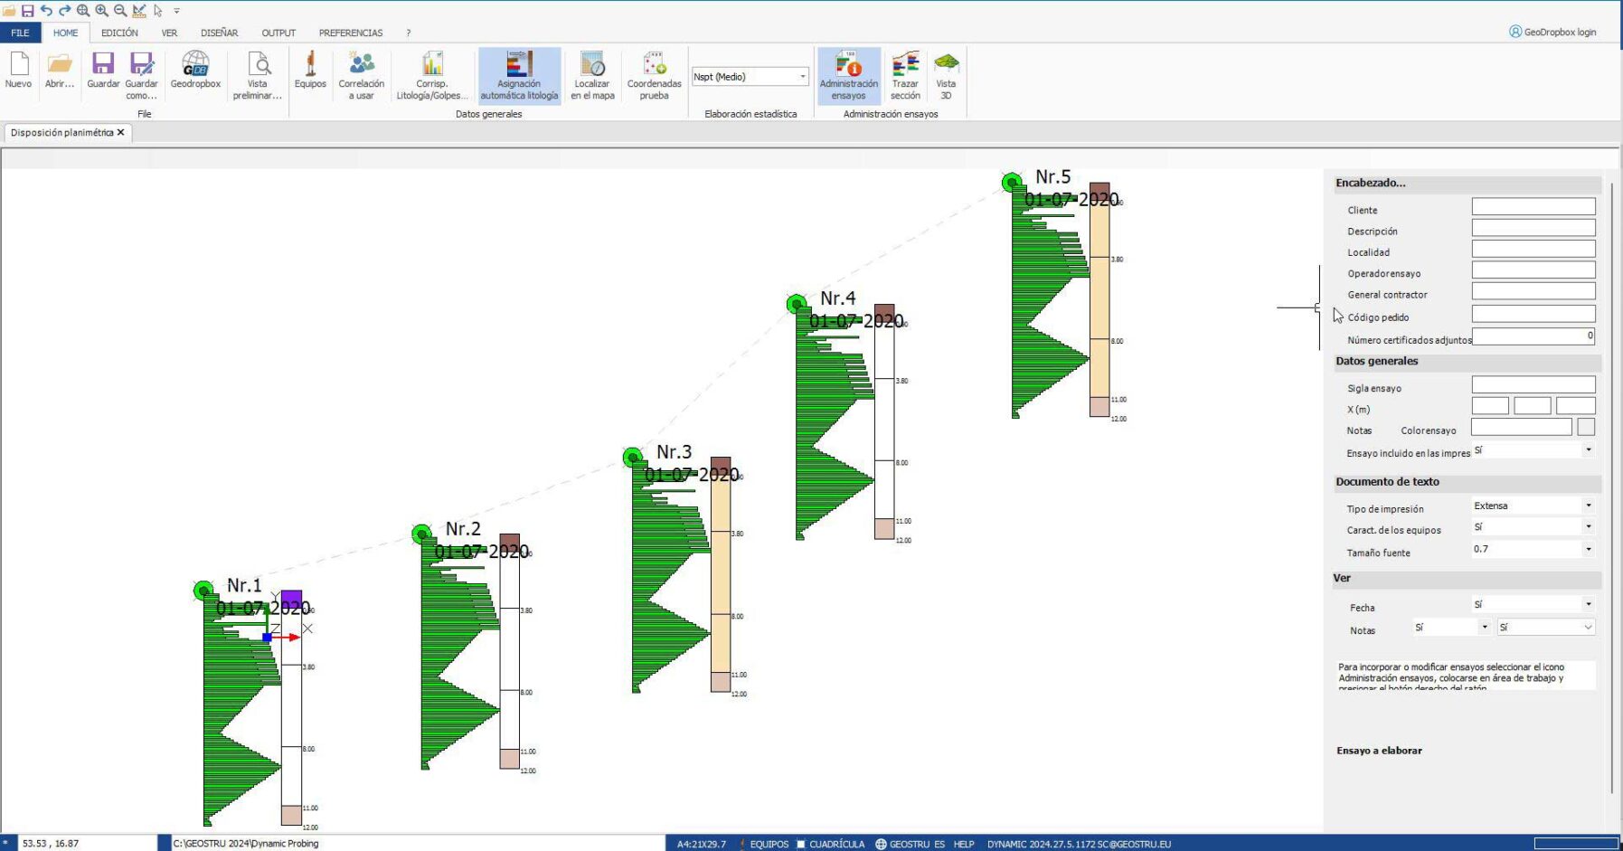Toggle EQUIPOS in the status bar

[769, 844]
